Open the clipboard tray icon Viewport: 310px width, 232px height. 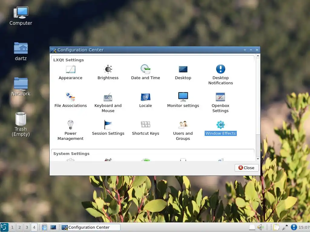(276, 227)
